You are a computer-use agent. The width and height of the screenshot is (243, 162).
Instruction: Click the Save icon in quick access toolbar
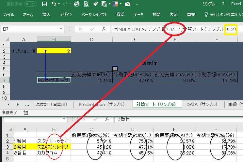point(44,4)
